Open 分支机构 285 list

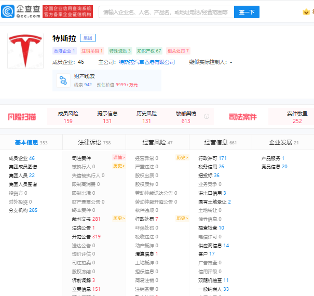point(23,210)
